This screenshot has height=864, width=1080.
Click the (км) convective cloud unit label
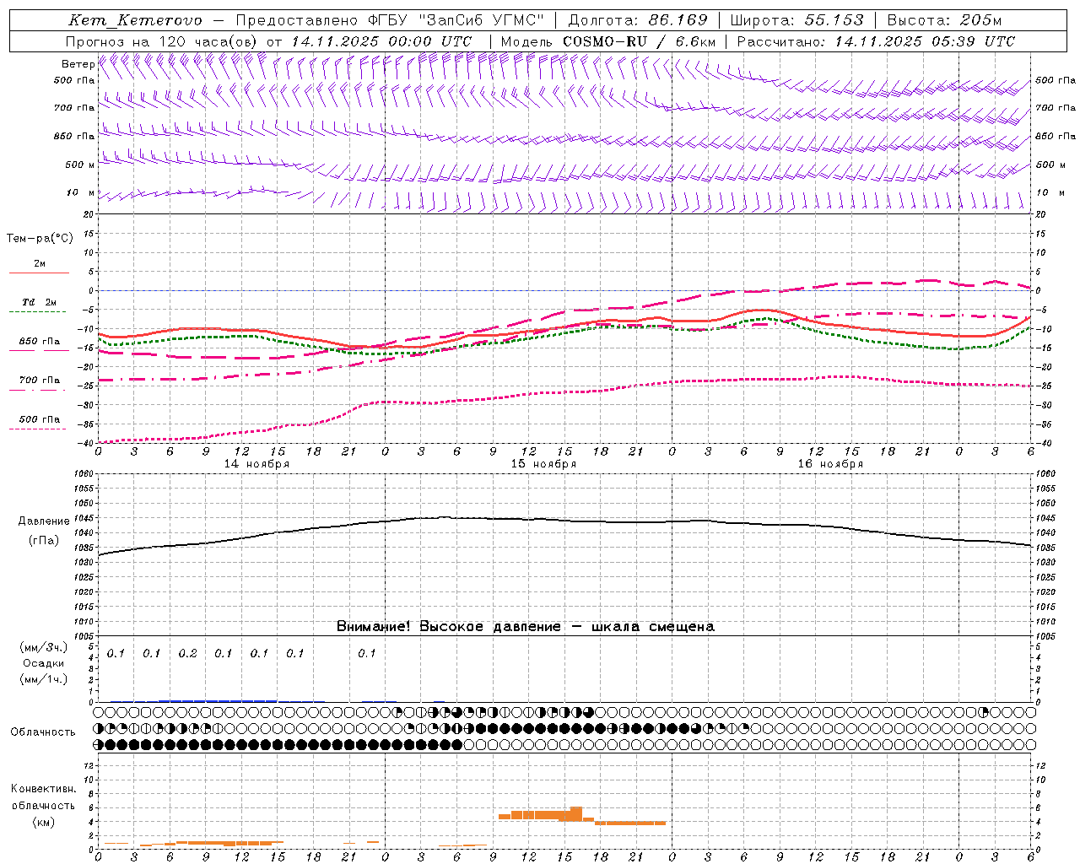43,822
